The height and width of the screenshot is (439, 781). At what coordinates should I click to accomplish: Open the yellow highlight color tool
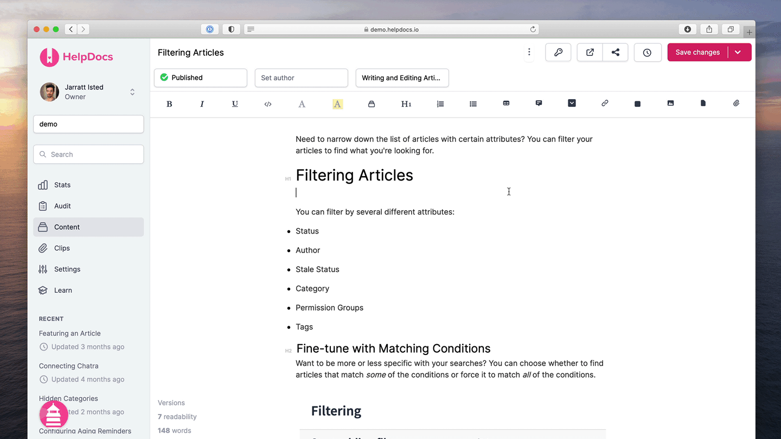(x=337, y=104)
